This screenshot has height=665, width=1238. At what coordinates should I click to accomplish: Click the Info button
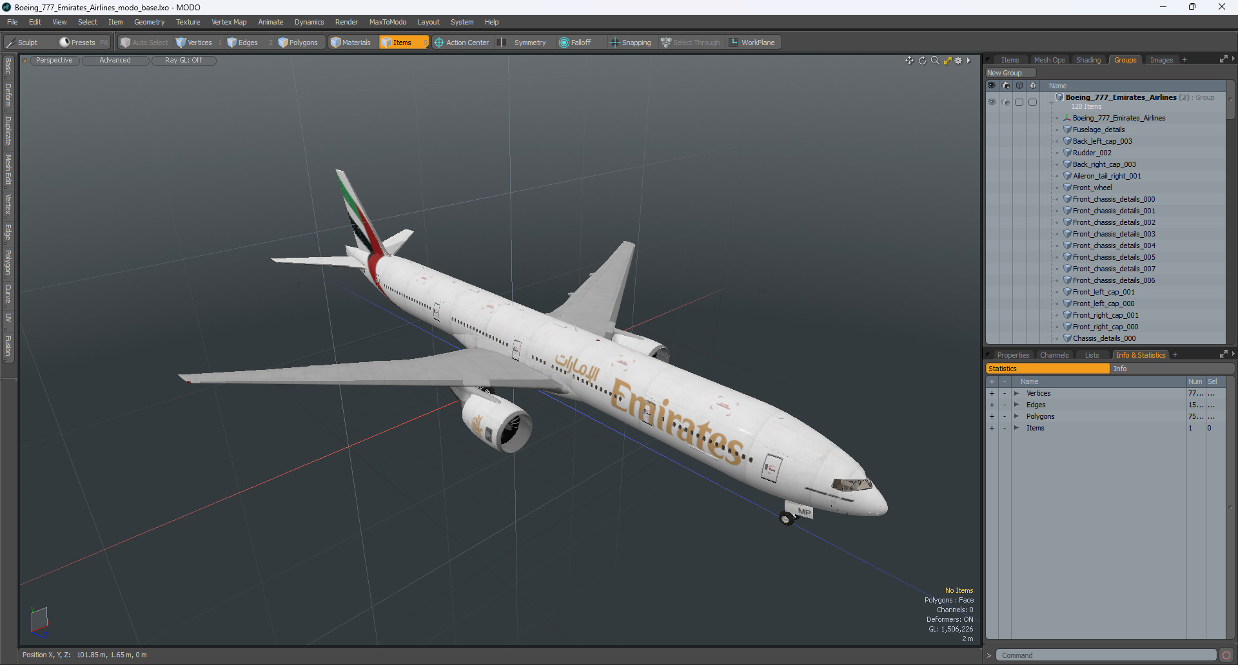(1172, 369)
